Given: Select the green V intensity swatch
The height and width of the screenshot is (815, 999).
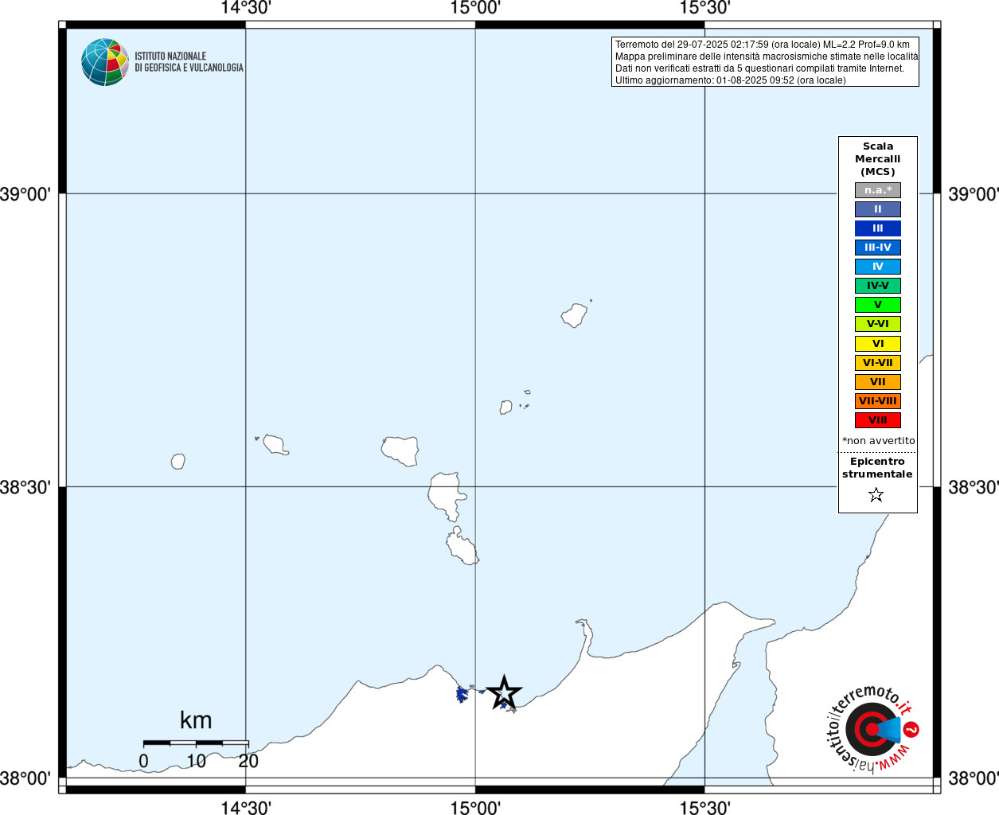Looking at the screenshot, I should (878, 305).
